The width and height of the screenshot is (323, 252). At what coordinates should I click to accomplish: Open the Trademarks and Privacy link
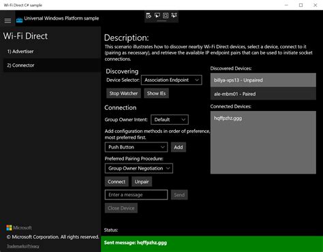tap(23, 246)
